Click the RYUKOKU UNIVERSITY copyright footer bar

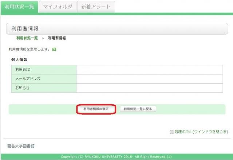click(116, 157)
